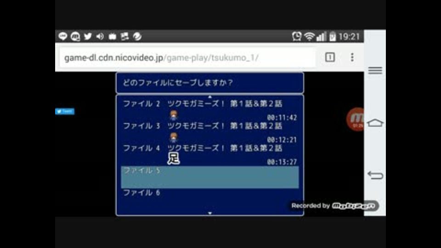Image resolution: width=441 pixels, height=248 pixels.
Task: Tap the battery status icon
Action: coord(333,37)
